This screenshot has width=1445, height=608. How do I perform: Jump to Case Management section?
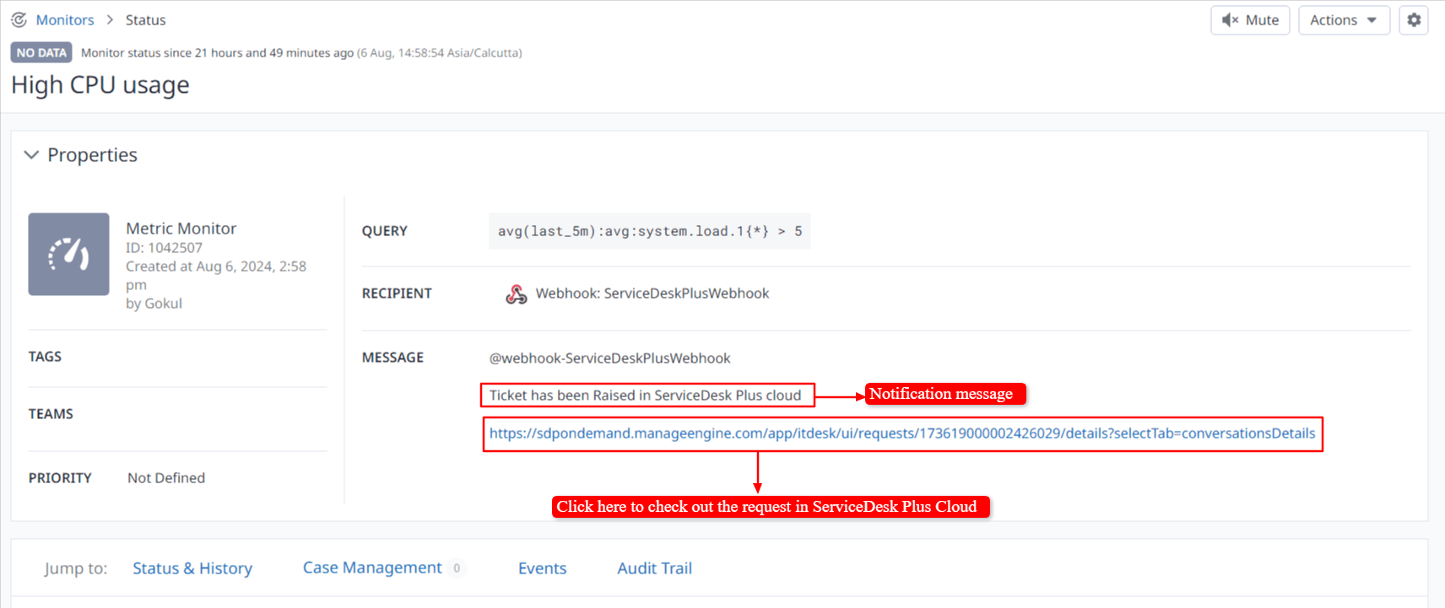pyautogui.click(x=372, y=568)
